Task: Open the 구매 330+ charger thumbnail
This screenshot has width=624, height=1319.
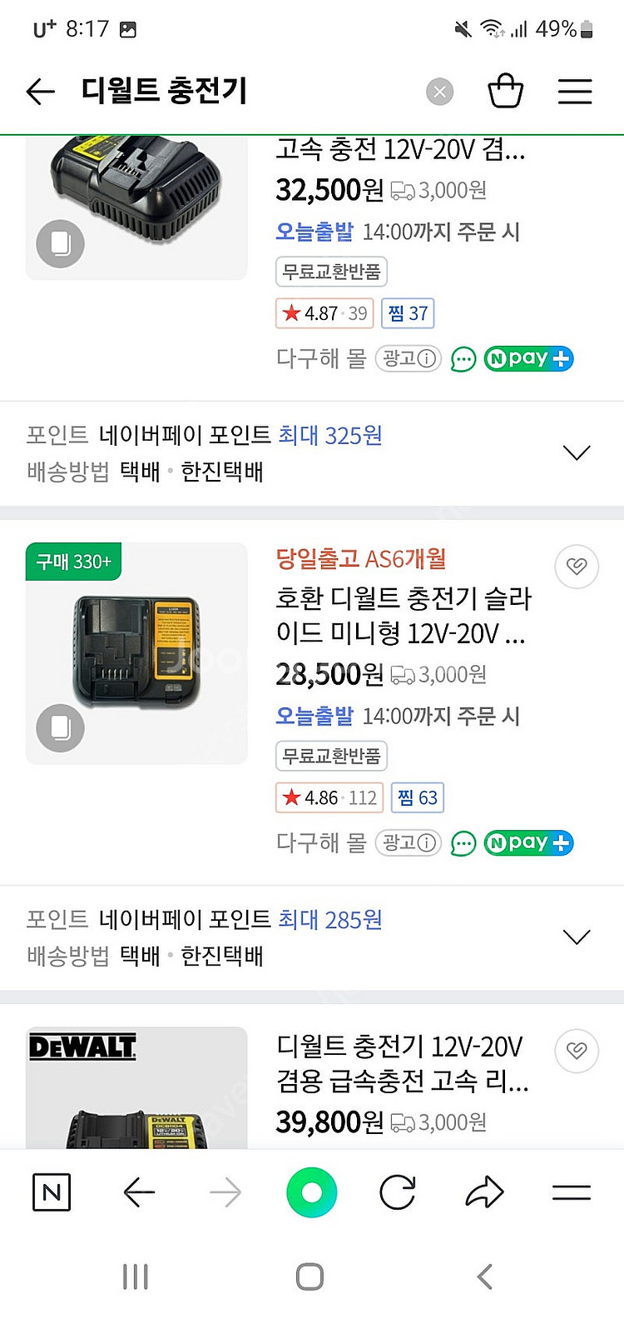Action: point(136,653)
